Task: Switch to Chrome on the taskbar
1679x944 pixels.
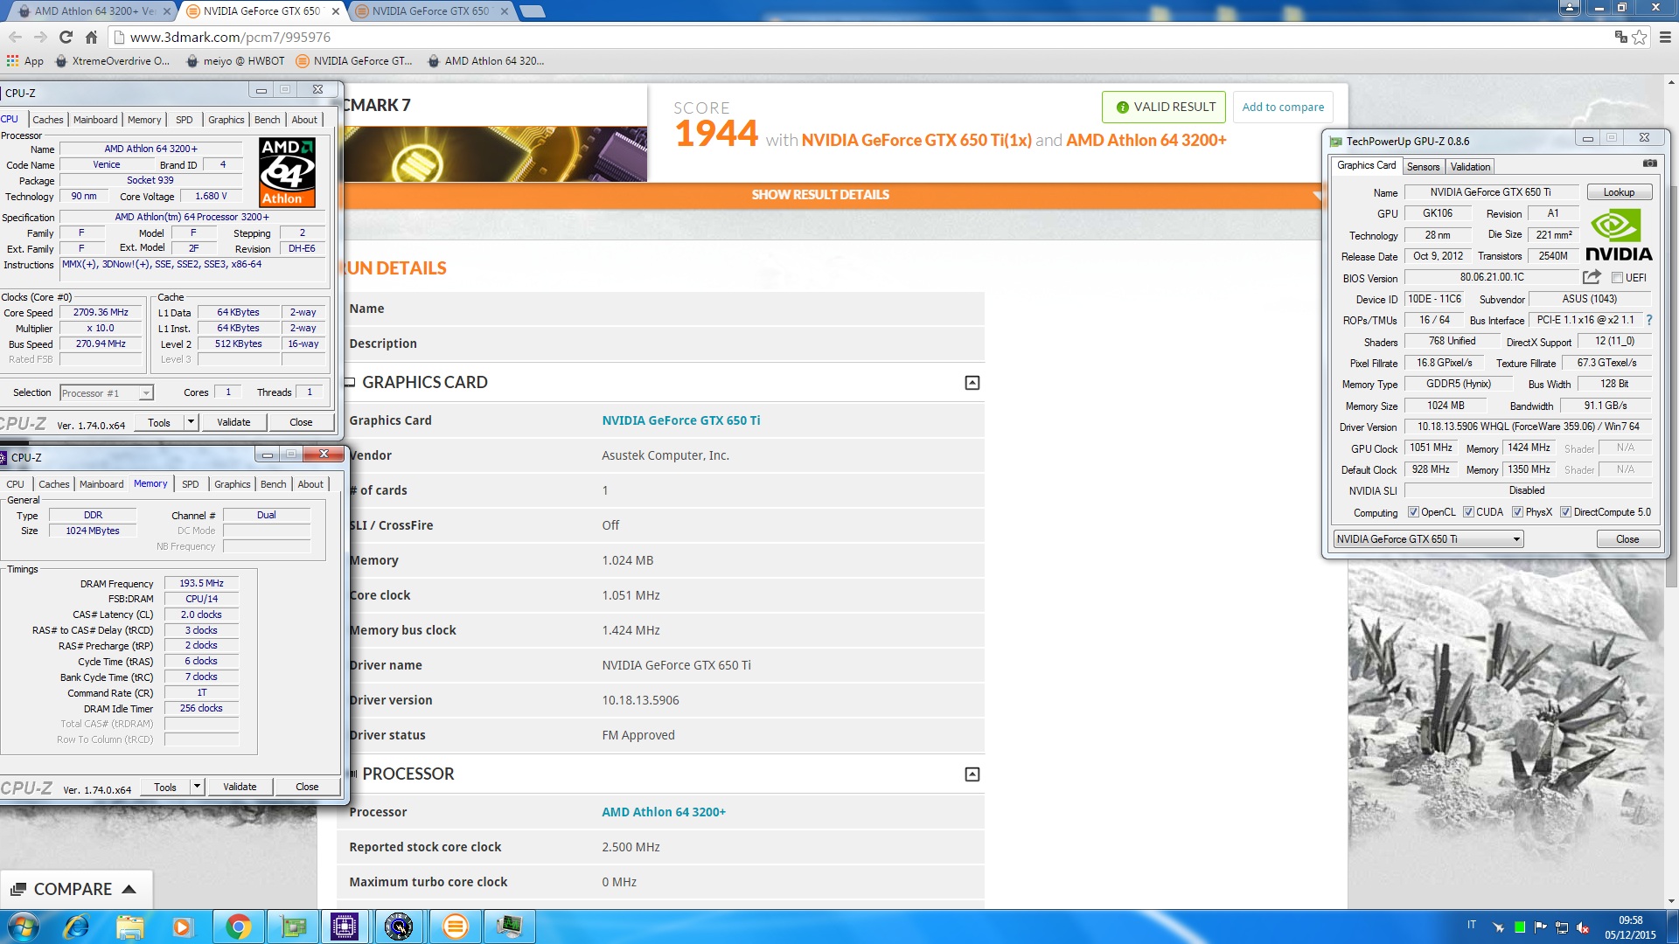Action: (238, 927)
